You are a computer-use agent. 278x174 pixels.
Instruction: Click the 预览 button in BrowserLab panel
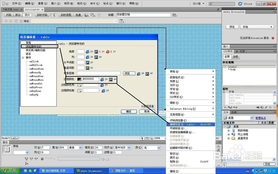coord(232,27)
